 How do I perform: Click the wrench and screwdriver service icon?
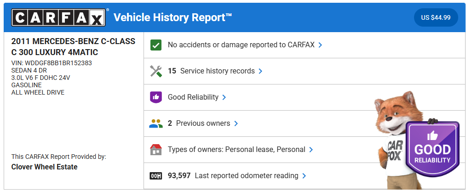pyautogui.click(x=156, y=71)
